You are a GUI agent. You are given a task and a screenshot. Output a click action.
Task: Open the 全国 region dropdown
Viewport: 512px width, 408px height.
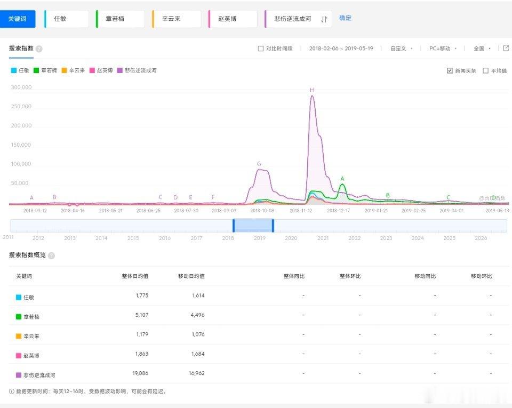tap(482, 49)
